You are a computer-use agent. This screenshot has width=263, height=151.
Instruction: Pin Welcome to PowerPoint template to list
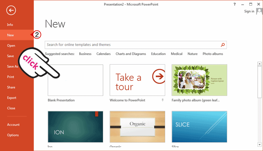point(162,100)
